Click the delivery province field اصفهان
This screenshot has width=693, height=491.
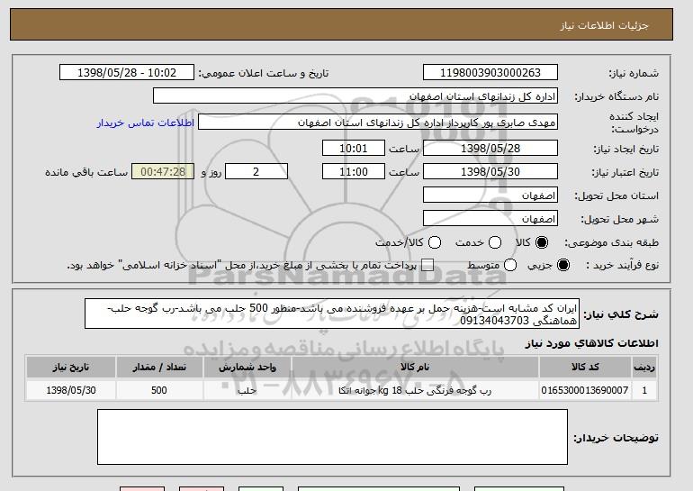point(490,195)
